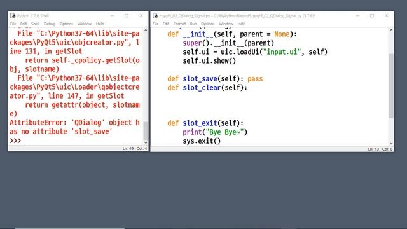Click 'Ln: 13' in editor status bar
This screenshot has width=407, height=229.
pyautogui.click(x=373, y=149)
